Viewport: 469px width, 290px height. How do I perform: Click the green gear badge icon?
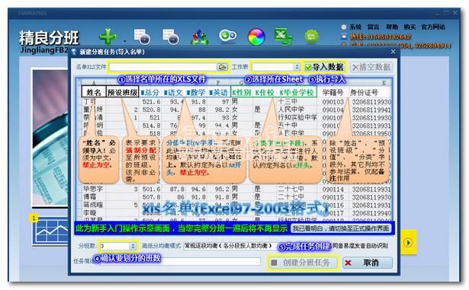click(311, 37)
